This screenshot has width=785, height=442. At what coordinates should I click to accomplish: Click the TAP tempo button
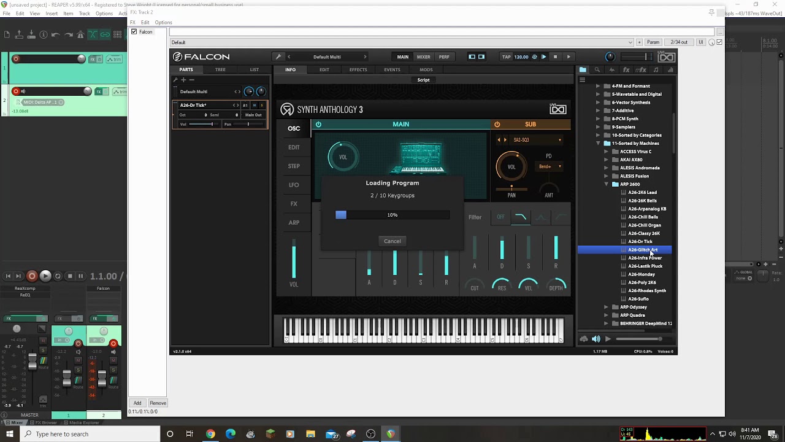tap(507, 57)
